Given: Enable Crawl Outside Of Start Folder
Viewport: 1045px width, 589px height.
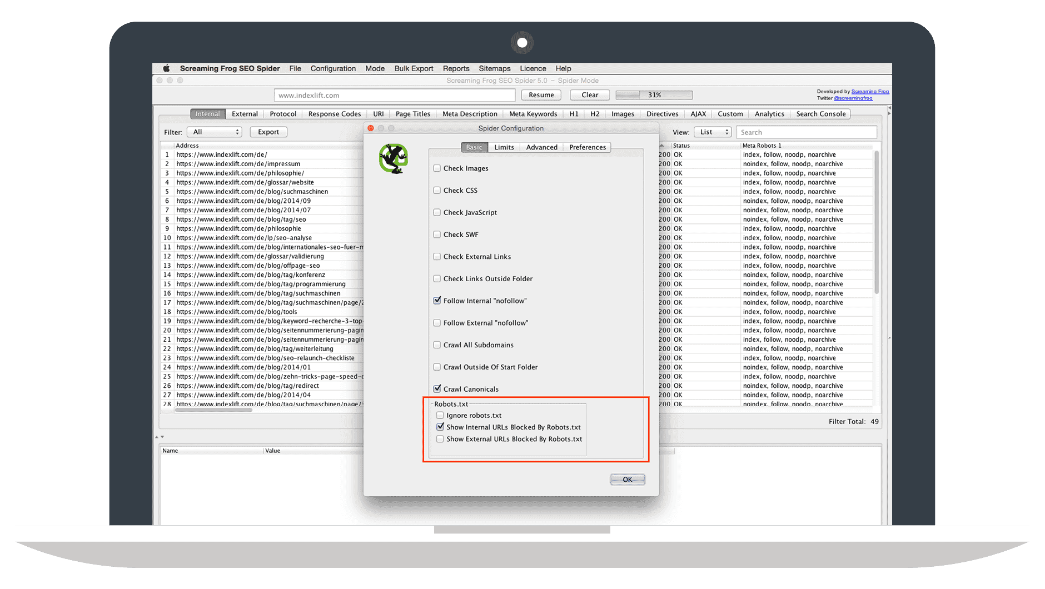Looking at the screenshot, I should click(x=437, y=367).
